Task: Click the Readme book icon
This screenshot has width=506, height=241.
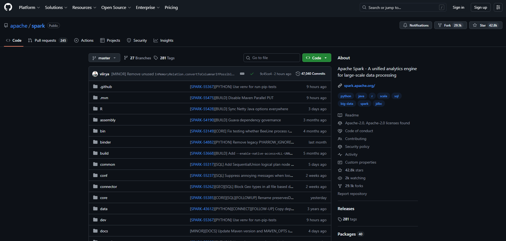Action: pyautogui.click(x=340, y=115)
